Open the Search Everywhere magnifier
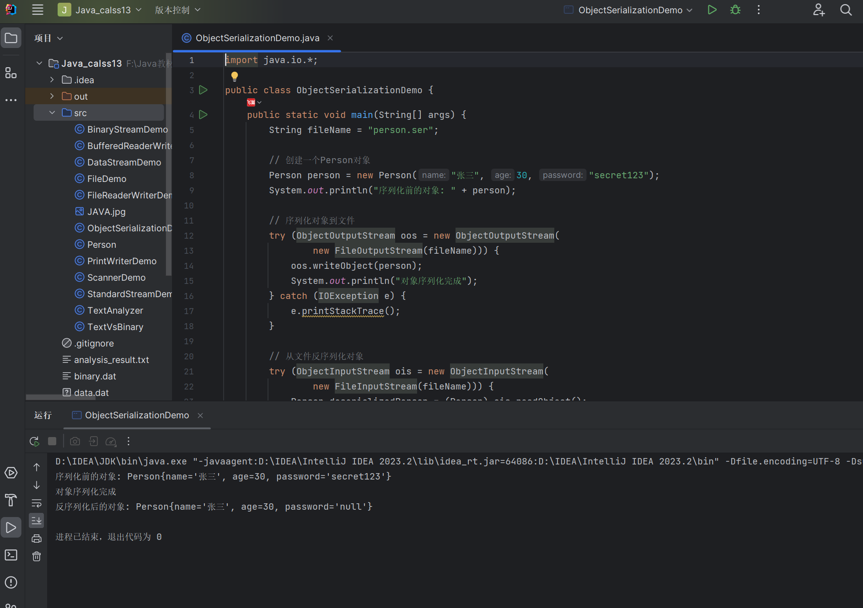This screenshot has width=863, height=608. pos(846,10)
